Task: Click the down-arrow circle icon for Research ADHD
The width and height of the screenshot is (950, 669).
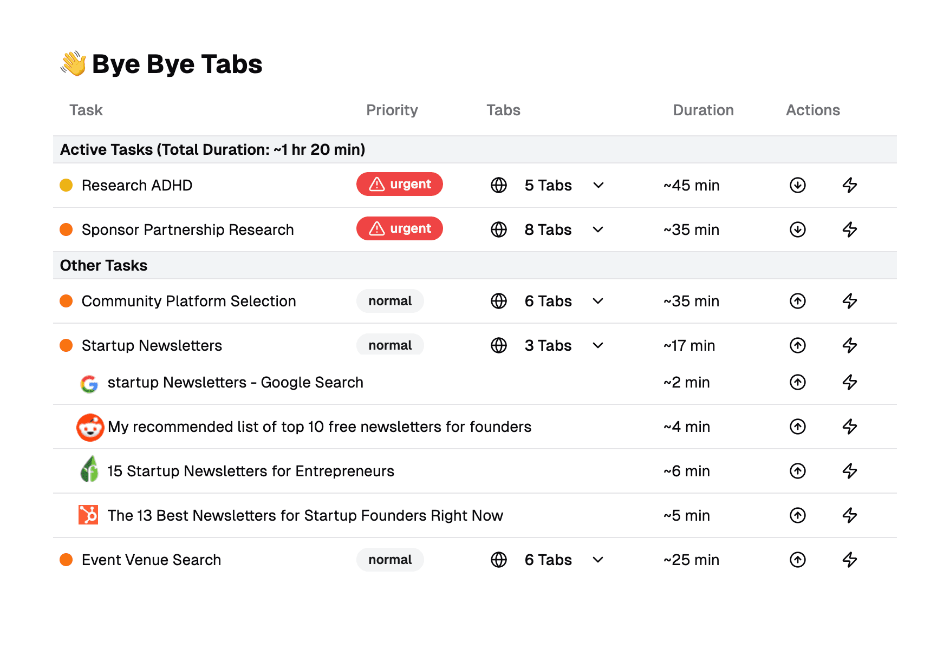Action: [797, 185]
